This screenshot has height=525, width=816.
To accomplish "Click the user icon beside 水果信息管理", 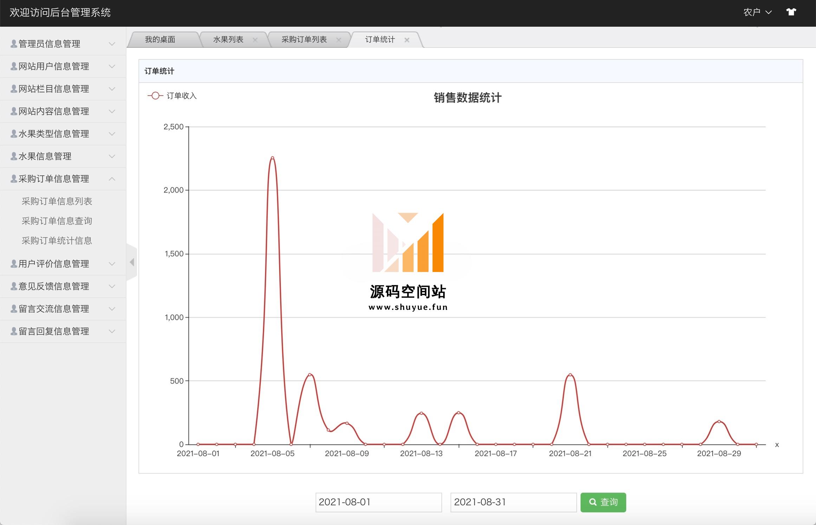I will [14, 156].
